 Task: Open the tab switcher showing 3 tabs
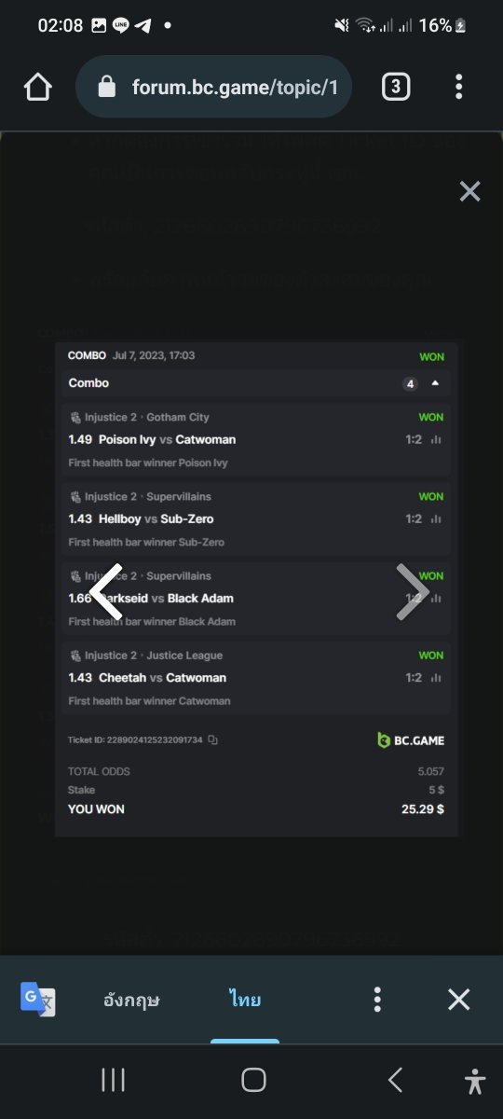(396, 87)
